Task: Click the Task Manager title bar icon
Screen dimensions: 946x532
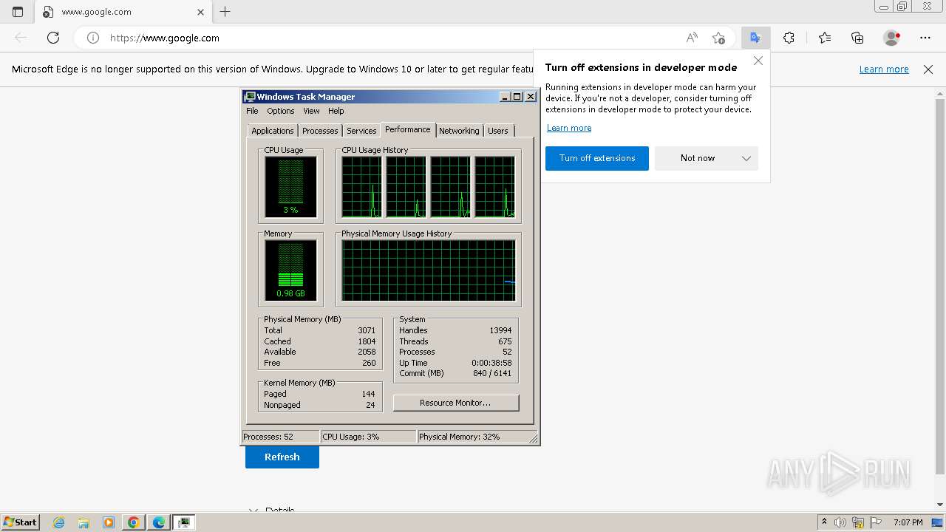Action: pyautogui.click(x=250, y=97)
